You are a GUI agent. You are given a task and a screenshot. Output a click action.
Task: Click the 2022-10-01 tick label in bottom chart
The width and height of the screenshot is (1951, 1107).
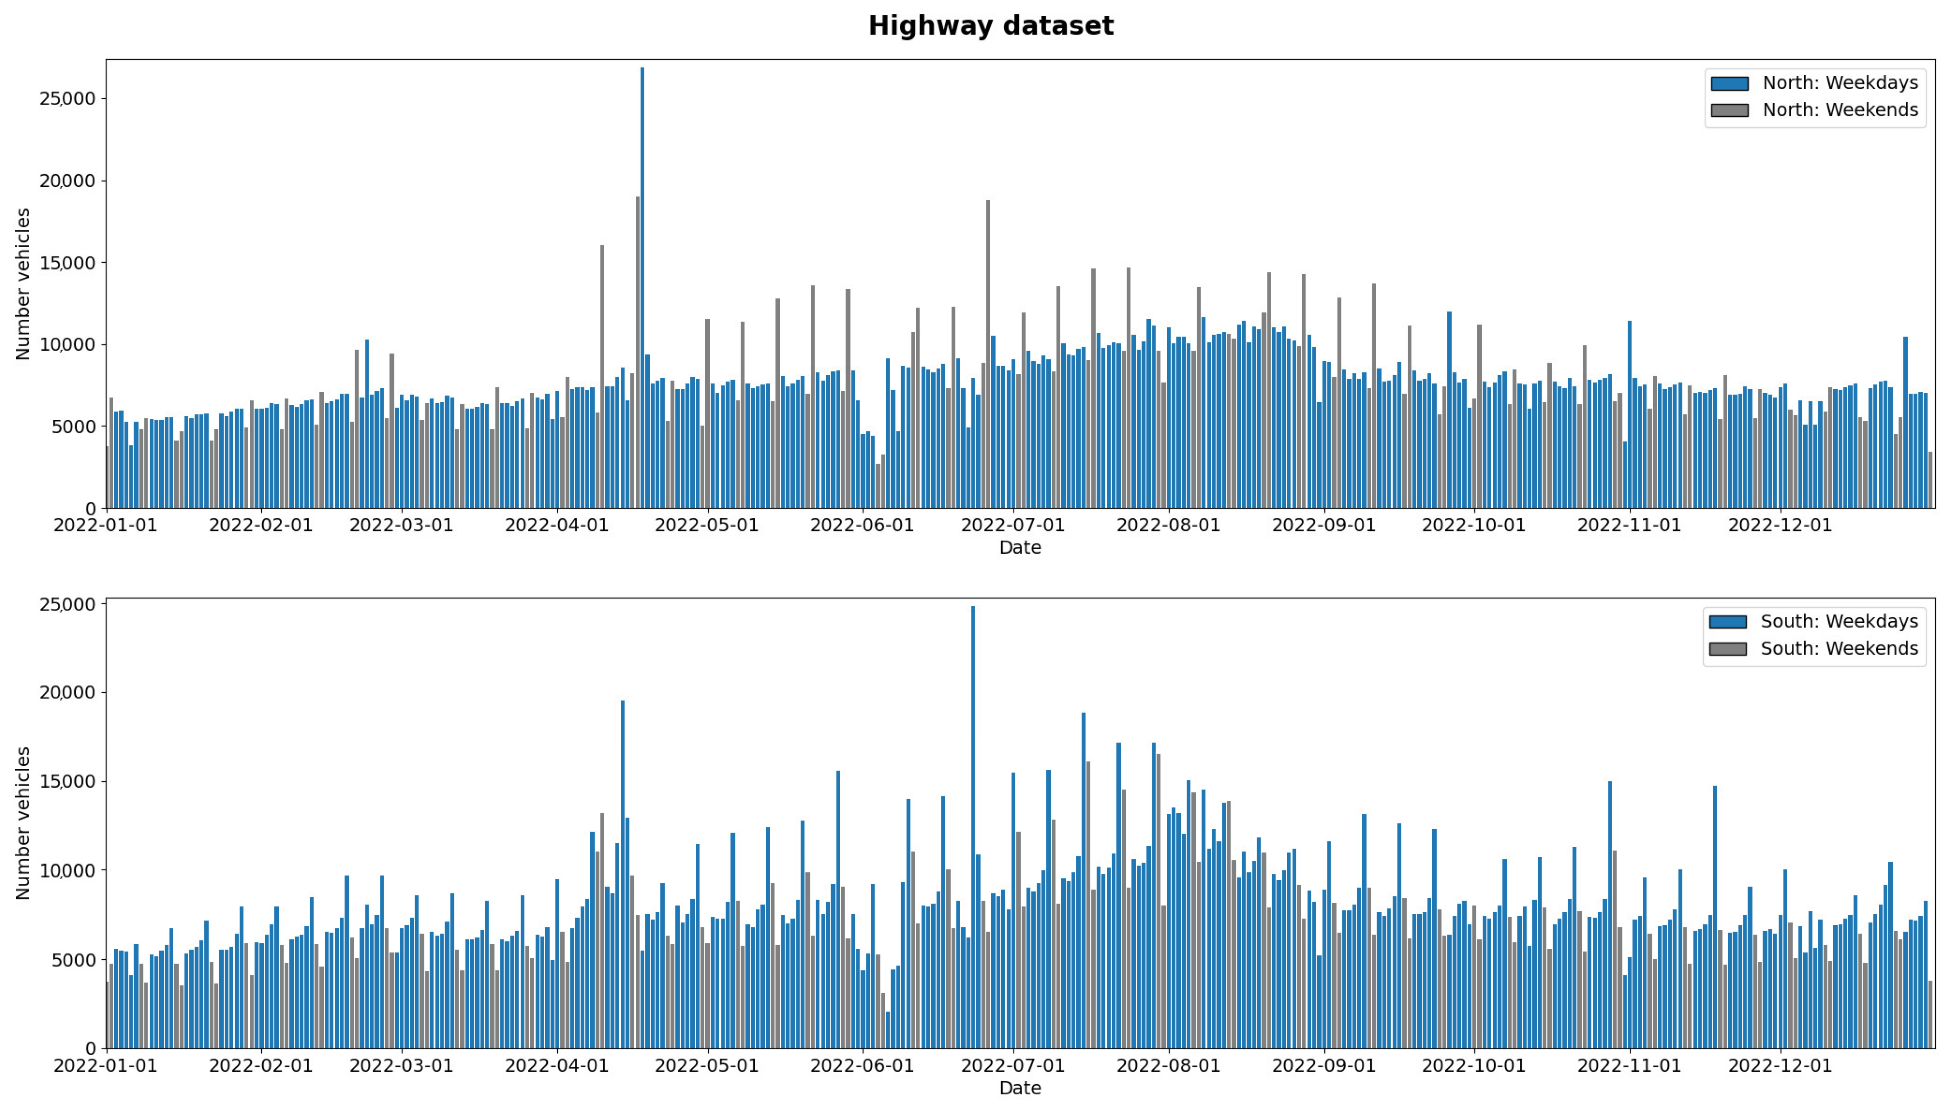point(1473,1066)
